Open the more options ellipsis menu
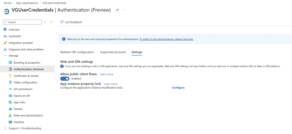 (x=124, y=10)
